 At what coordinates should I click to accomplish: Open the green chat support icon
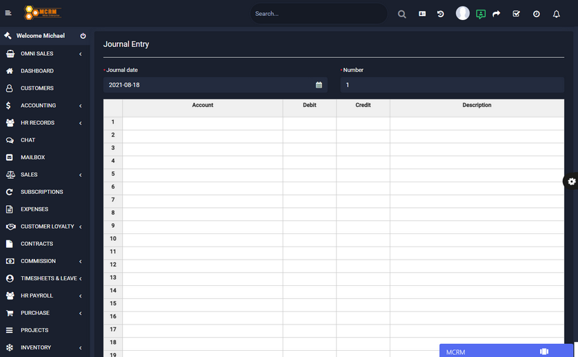pos(481,14)
